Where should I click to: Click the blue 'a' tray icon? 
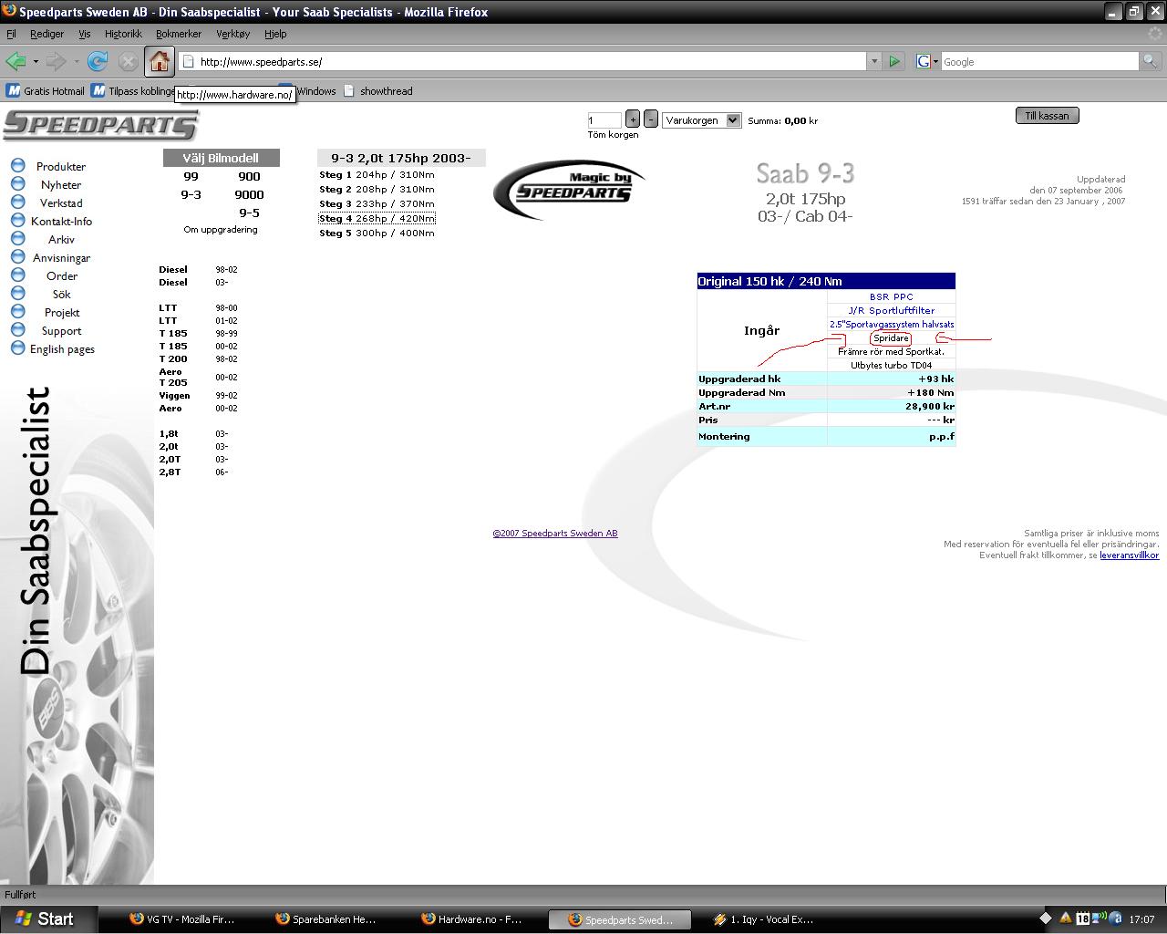coord(1115,918)
